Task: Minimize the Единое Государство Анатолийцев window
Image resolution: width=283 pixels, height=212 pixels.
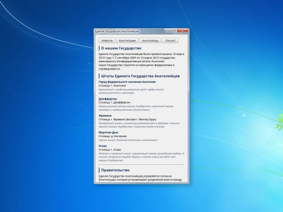Action: click(168, 31)
